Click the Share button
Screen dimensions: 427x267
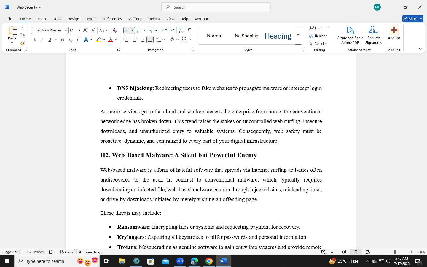coord(413,19)
